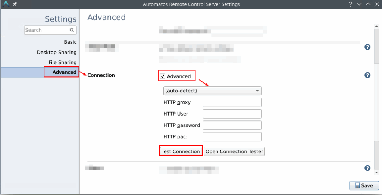The height and width of the screenshot is (195, 382).
Task: Toggle the pin window icon
Action: 15,4
